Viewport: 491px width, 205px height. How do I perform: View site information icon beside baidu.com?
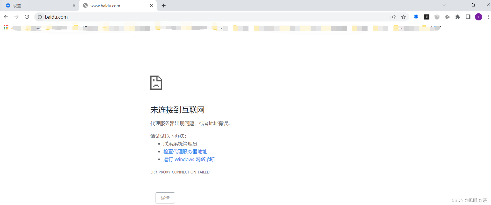tap(40, 17)
